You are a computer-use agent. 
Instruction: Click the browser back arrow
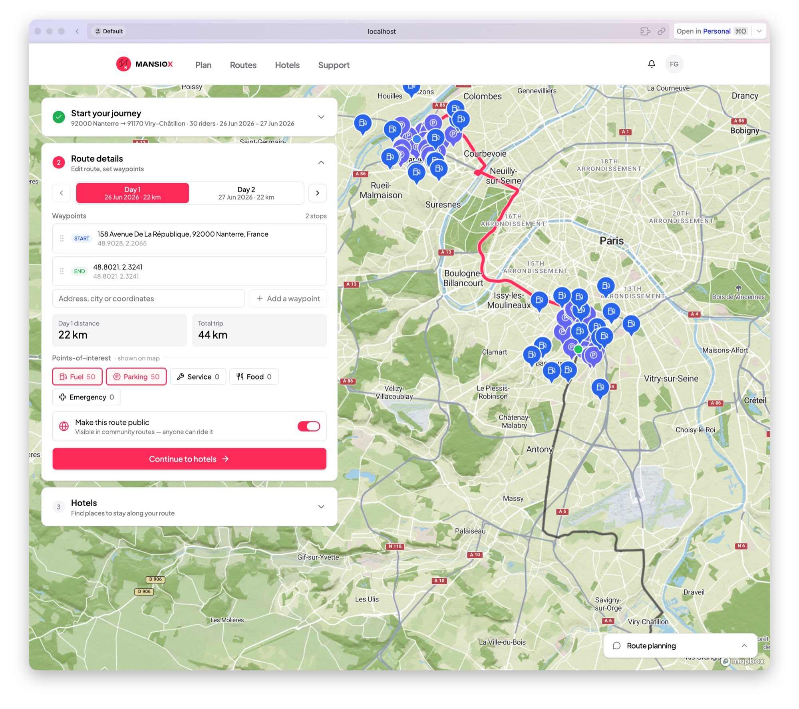77,31
